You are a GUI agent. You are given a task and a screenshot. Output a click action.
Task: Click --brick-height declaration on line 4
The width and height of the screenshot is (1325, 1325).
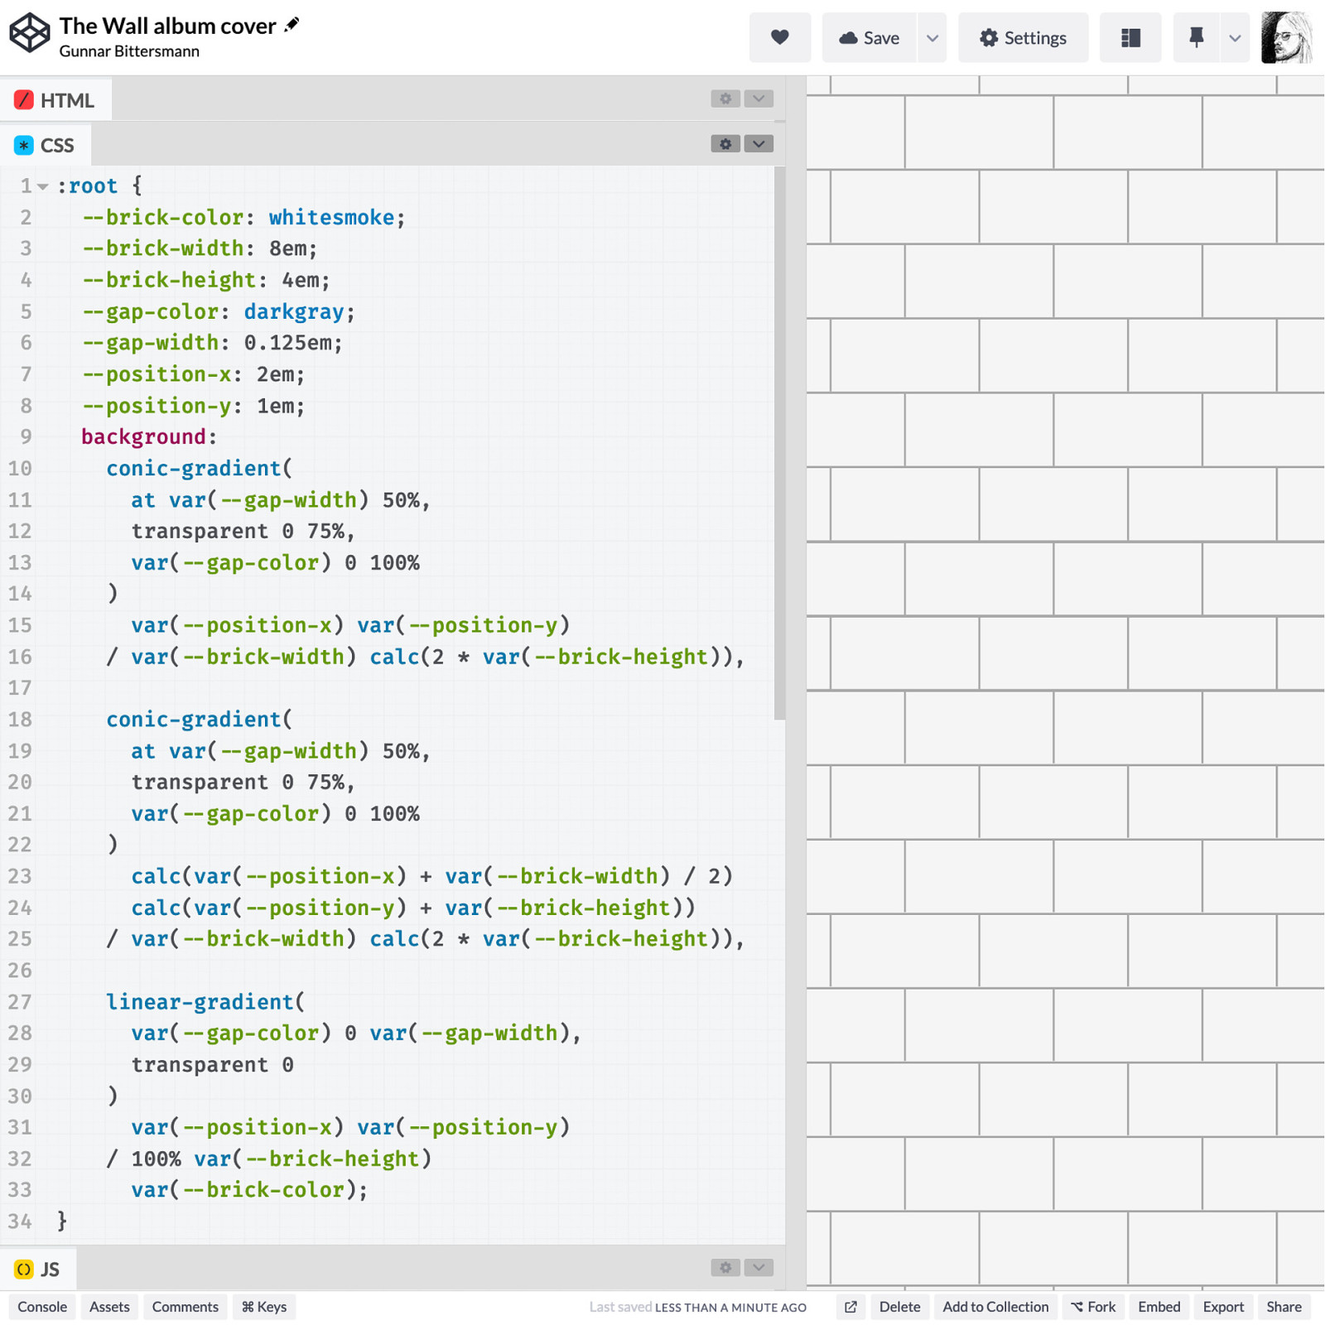[205, 280]
